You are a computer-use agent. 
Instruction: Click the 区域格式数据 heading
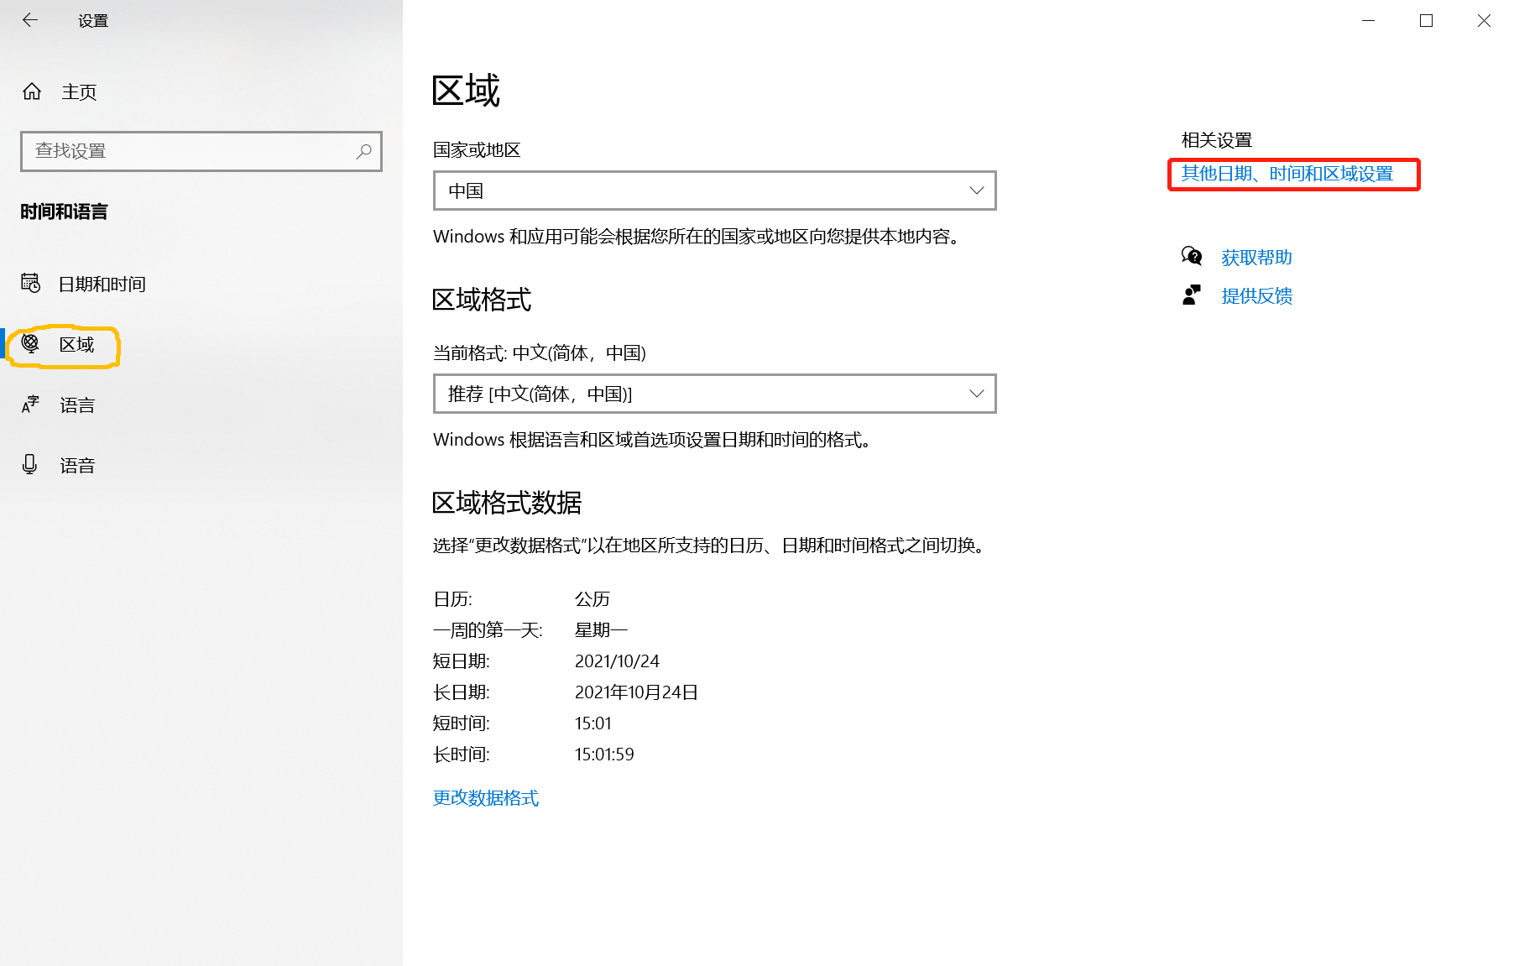click(507, 503)
